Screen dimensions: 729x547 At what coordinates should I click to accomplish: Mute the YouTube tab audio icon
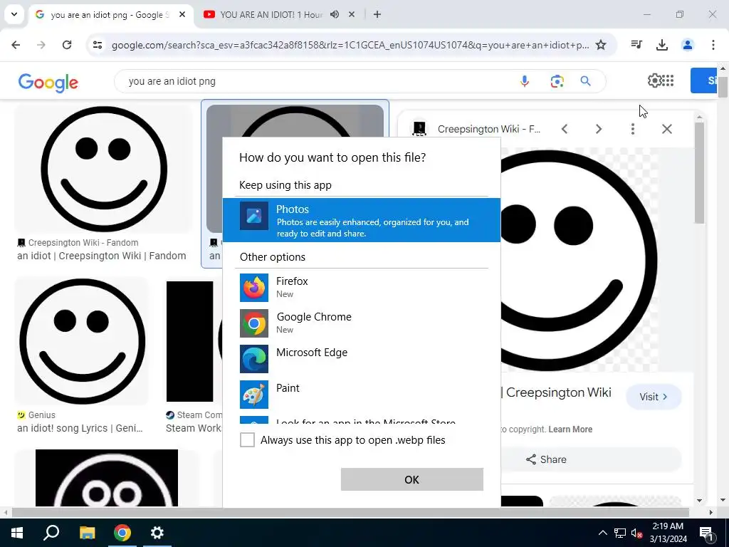(335, 14)
